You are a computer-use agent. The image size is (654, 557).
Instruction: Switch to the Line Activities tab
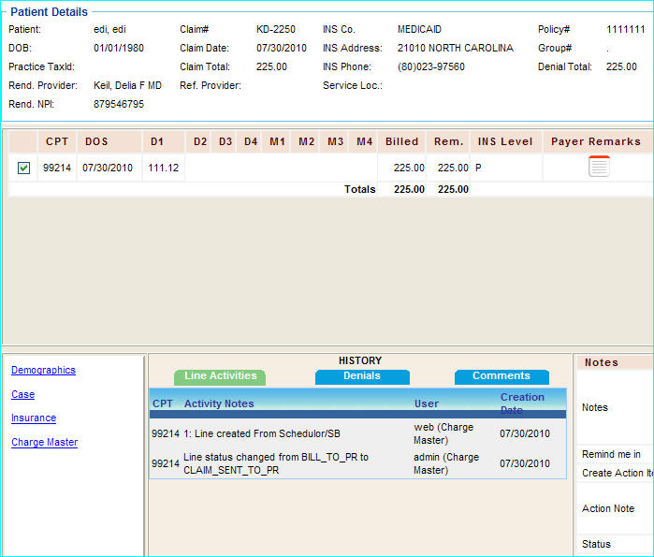click(x=220, y=376)
